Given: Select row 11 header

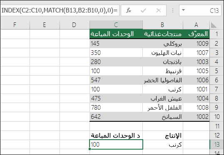Looking at the screenshot, I should click(x=217, y=126).
